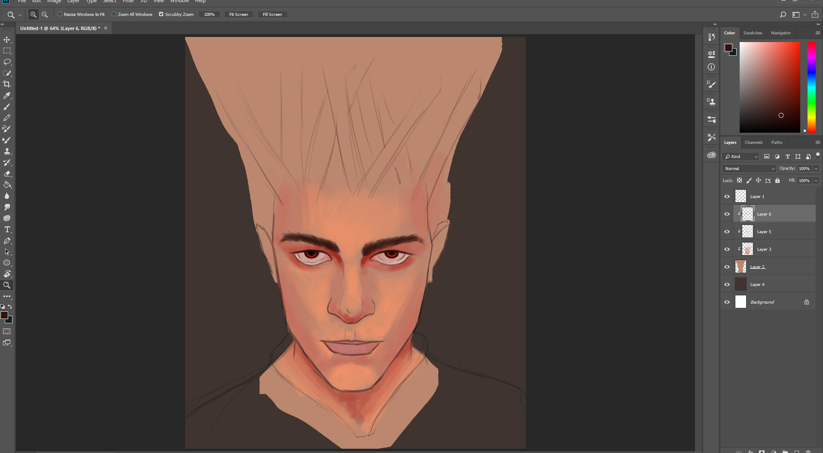Click the Fill Screen button
Screen dimensions: 823x453
tap(272, 15)
